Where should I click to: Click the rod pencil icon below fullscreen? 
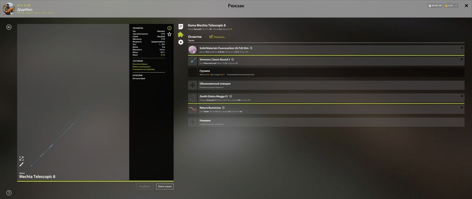[21, 164]
